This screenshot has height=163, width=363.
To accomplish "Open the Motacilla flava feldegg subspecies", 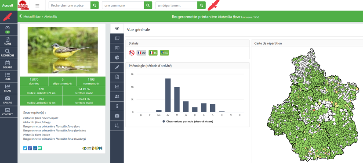I will (x=37, y=122).
